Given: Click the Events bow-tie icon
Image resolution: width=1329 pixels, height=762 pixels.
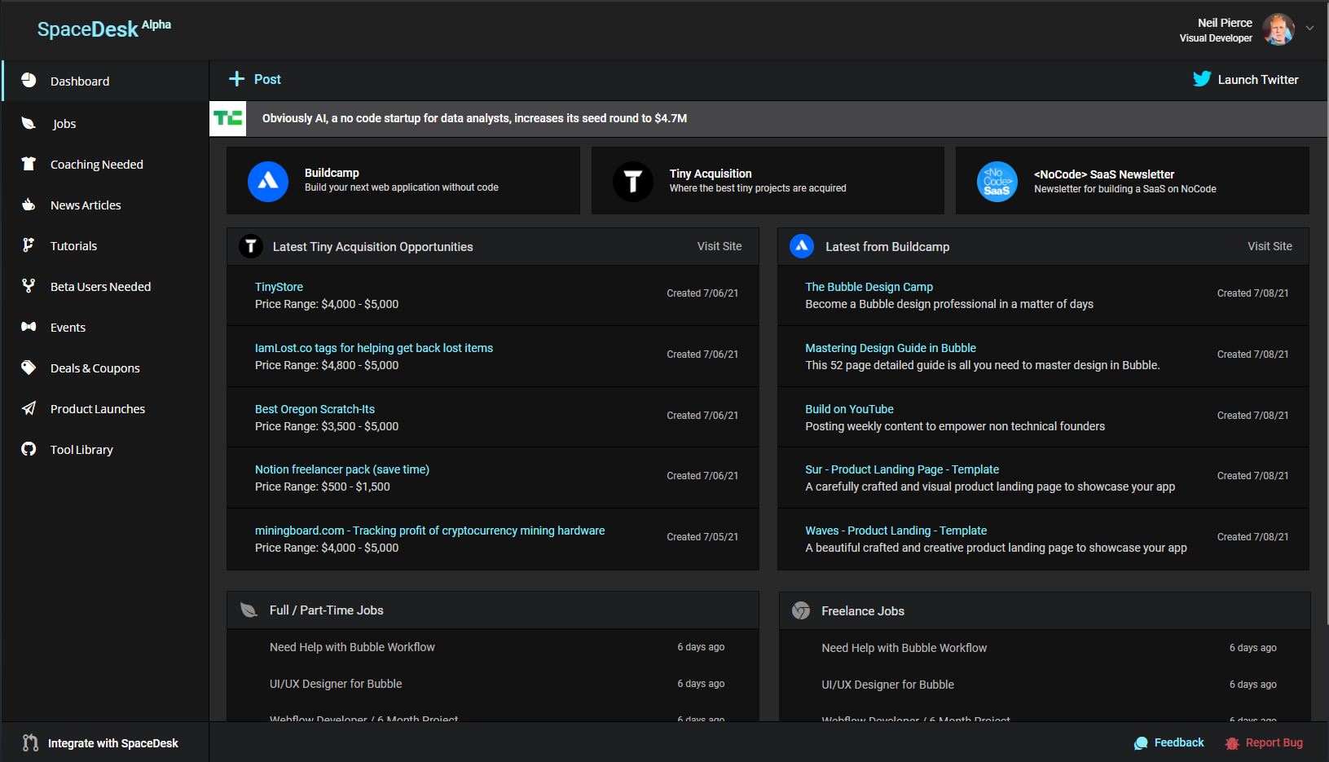Looking at the screenshot, I should pos(29,327).
